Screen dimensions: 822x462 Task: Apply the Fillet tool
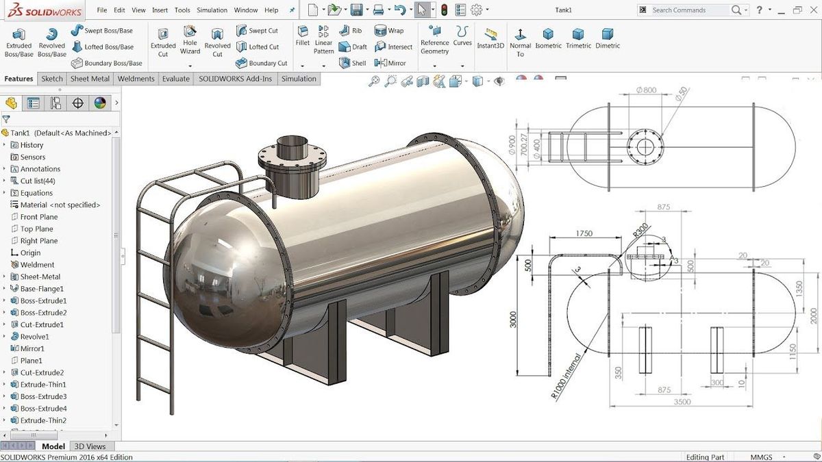tap(303, 36)
